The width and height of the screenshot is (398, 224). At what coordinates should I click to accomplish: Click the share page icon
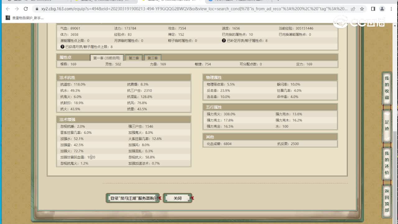pyautogui.click(x=353, y=9)
